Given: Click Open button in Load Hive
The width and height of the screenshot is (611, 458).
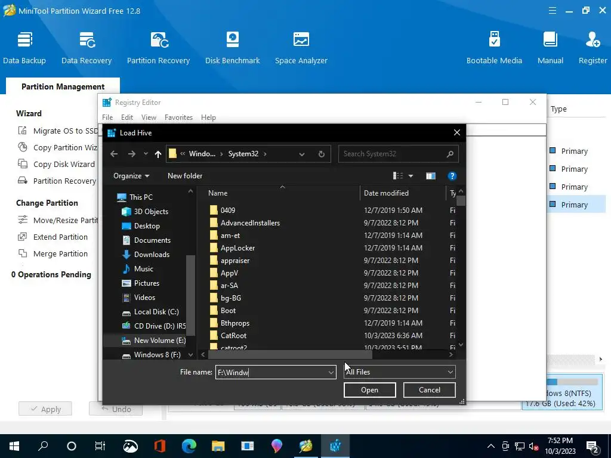Looking at the screenshot, I should tap(369, 390).
